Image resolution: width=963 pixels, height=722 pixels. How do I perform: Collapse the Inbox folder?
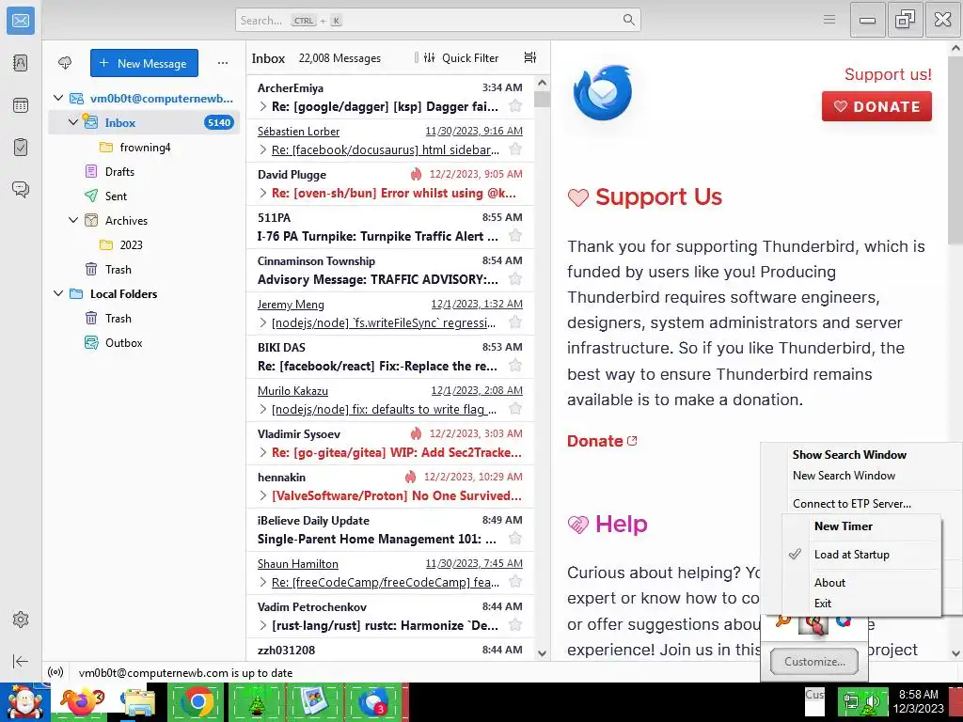pyautogui.click(x=73, y=122)
